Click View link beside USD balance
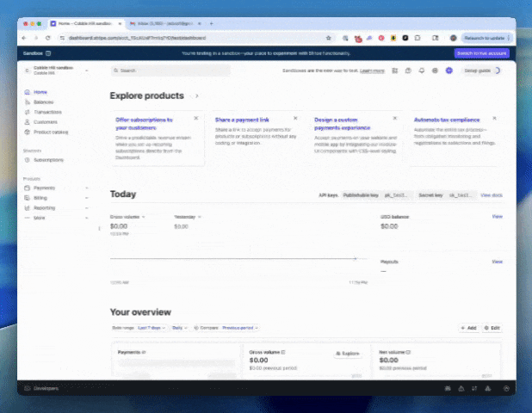This screenshot has width=532, height=413. pos(497,216)
